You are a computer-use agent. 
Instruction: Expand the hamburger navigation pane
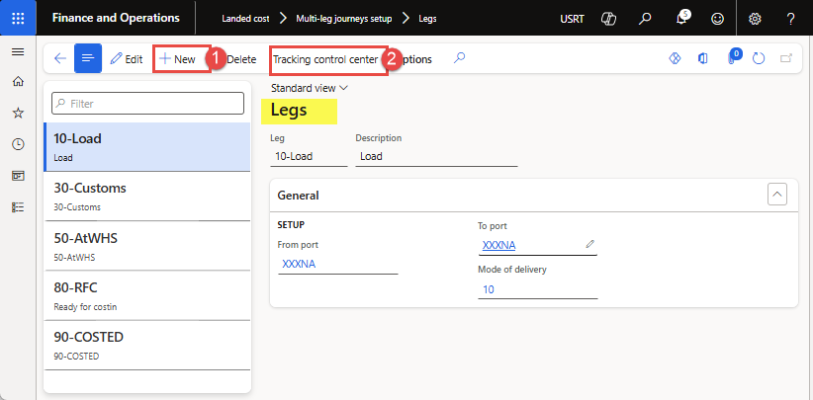click(18, 51)
